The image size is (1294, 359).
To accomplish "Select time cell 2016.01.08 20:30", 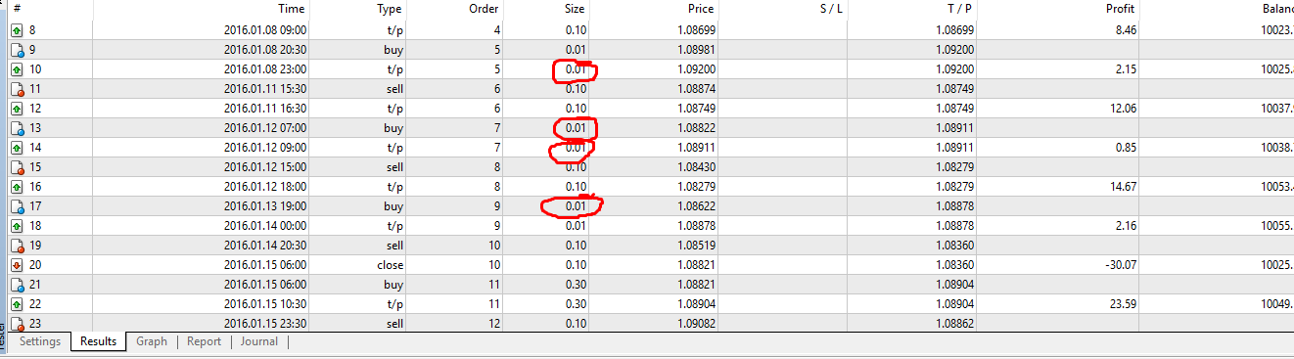I will (x=264, y=50).
